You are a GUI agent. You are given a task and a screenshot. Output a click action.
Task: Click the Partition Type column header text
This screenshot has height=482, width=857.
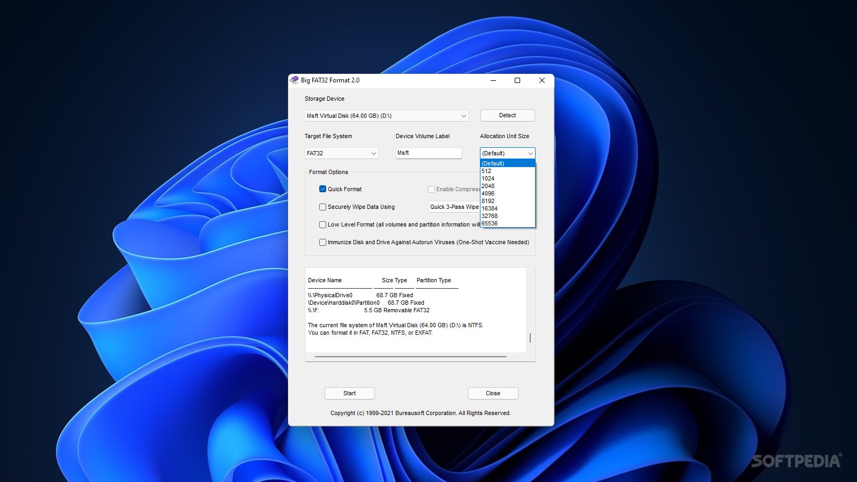(x=434, y=280)
